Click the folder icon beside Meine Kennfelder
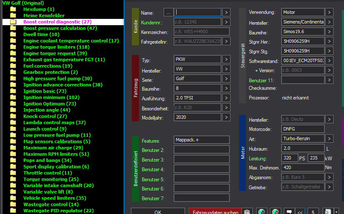 tap(13, 16)
